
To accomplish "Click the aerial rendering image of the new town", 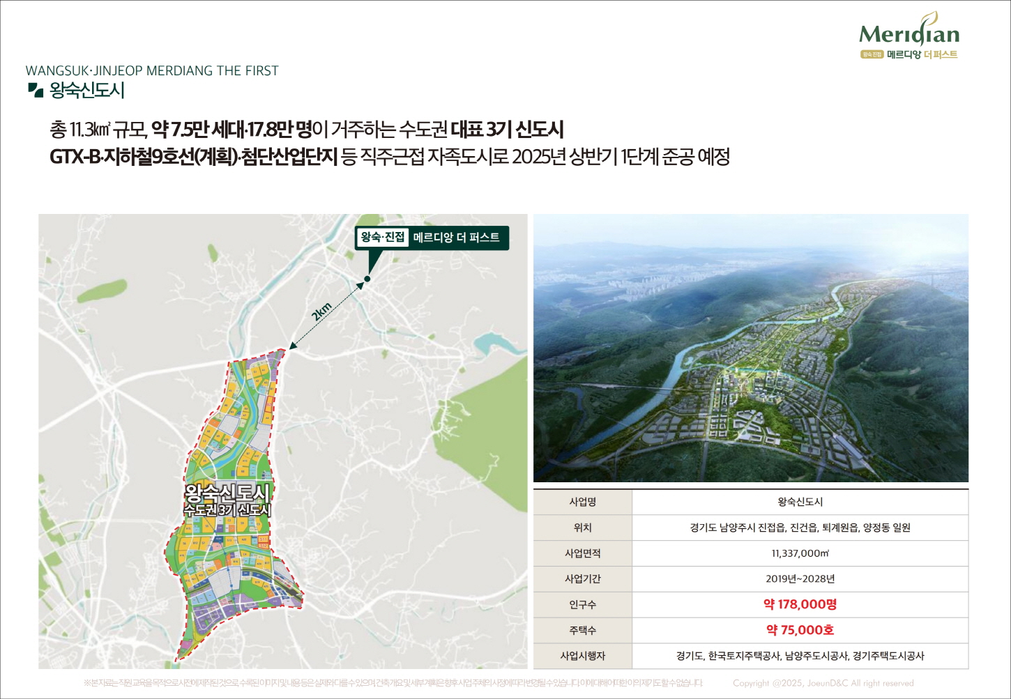I will 751,348.
